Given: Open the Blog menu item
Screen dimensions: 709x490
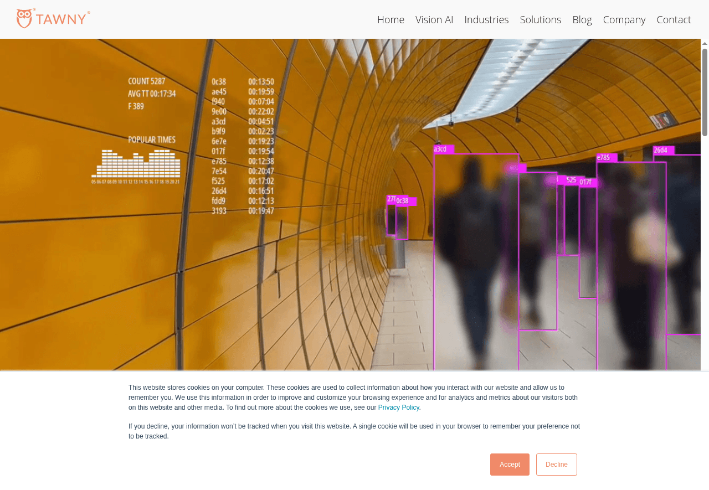Looking at the screenshot, I should (582, 19).
